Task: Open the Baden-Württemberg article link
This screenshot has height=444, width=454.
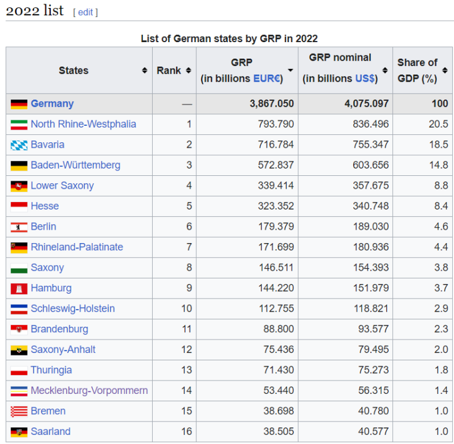Action: click(76, 166)
